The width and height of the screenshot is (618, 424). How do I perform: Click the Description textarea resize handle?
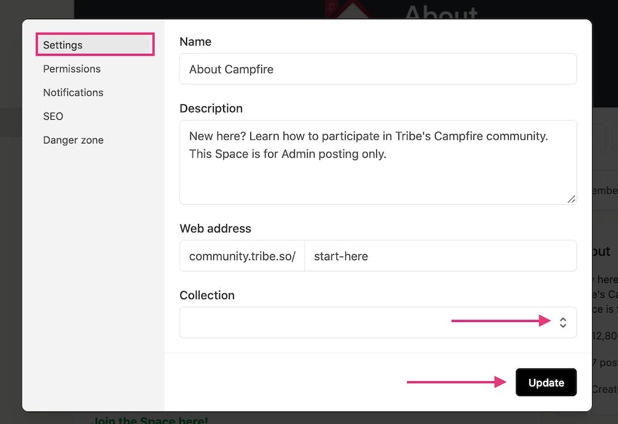[x=571, y=200]
